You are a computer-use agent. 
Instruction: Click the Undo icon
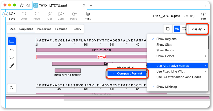pyautogui.click(x=24, y=14)
